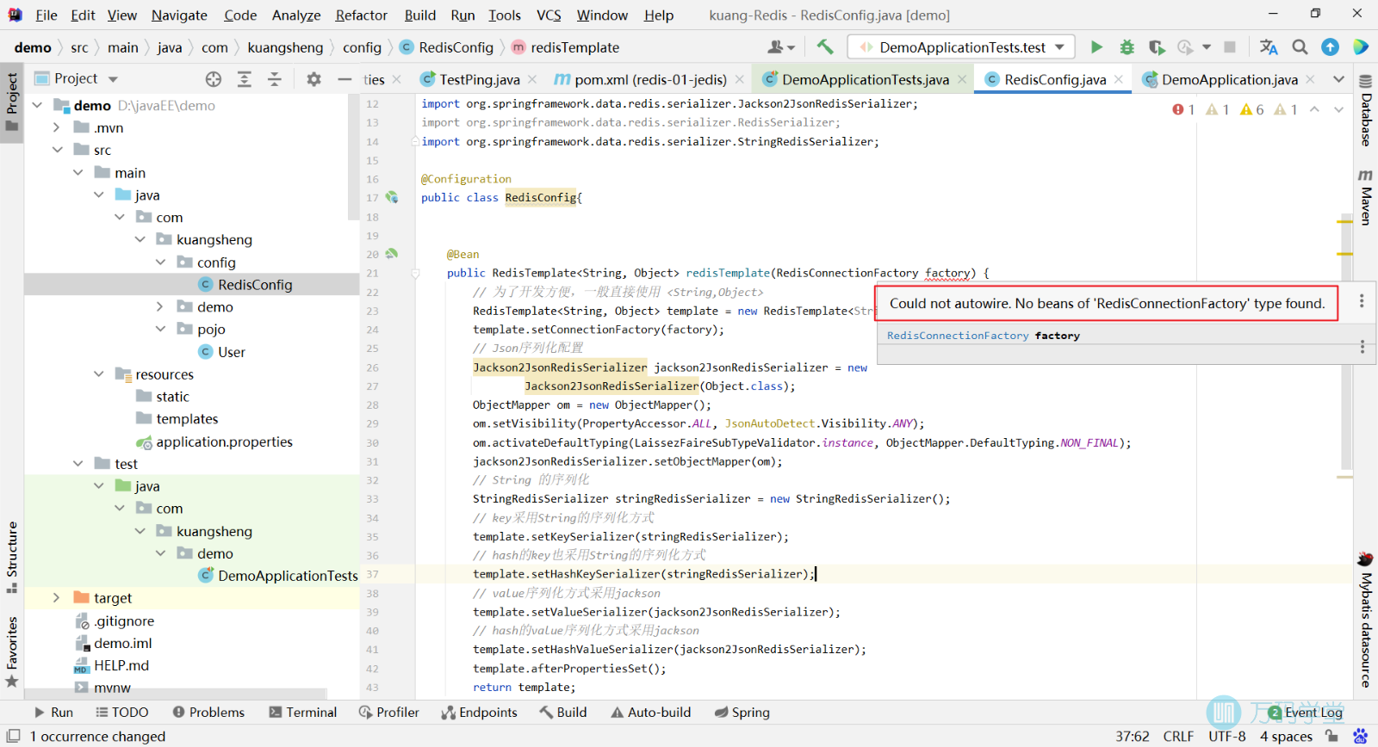This screenshot has width=1378, height=747.
Task: Open the Maven tool window
Action: point(1366,197)
